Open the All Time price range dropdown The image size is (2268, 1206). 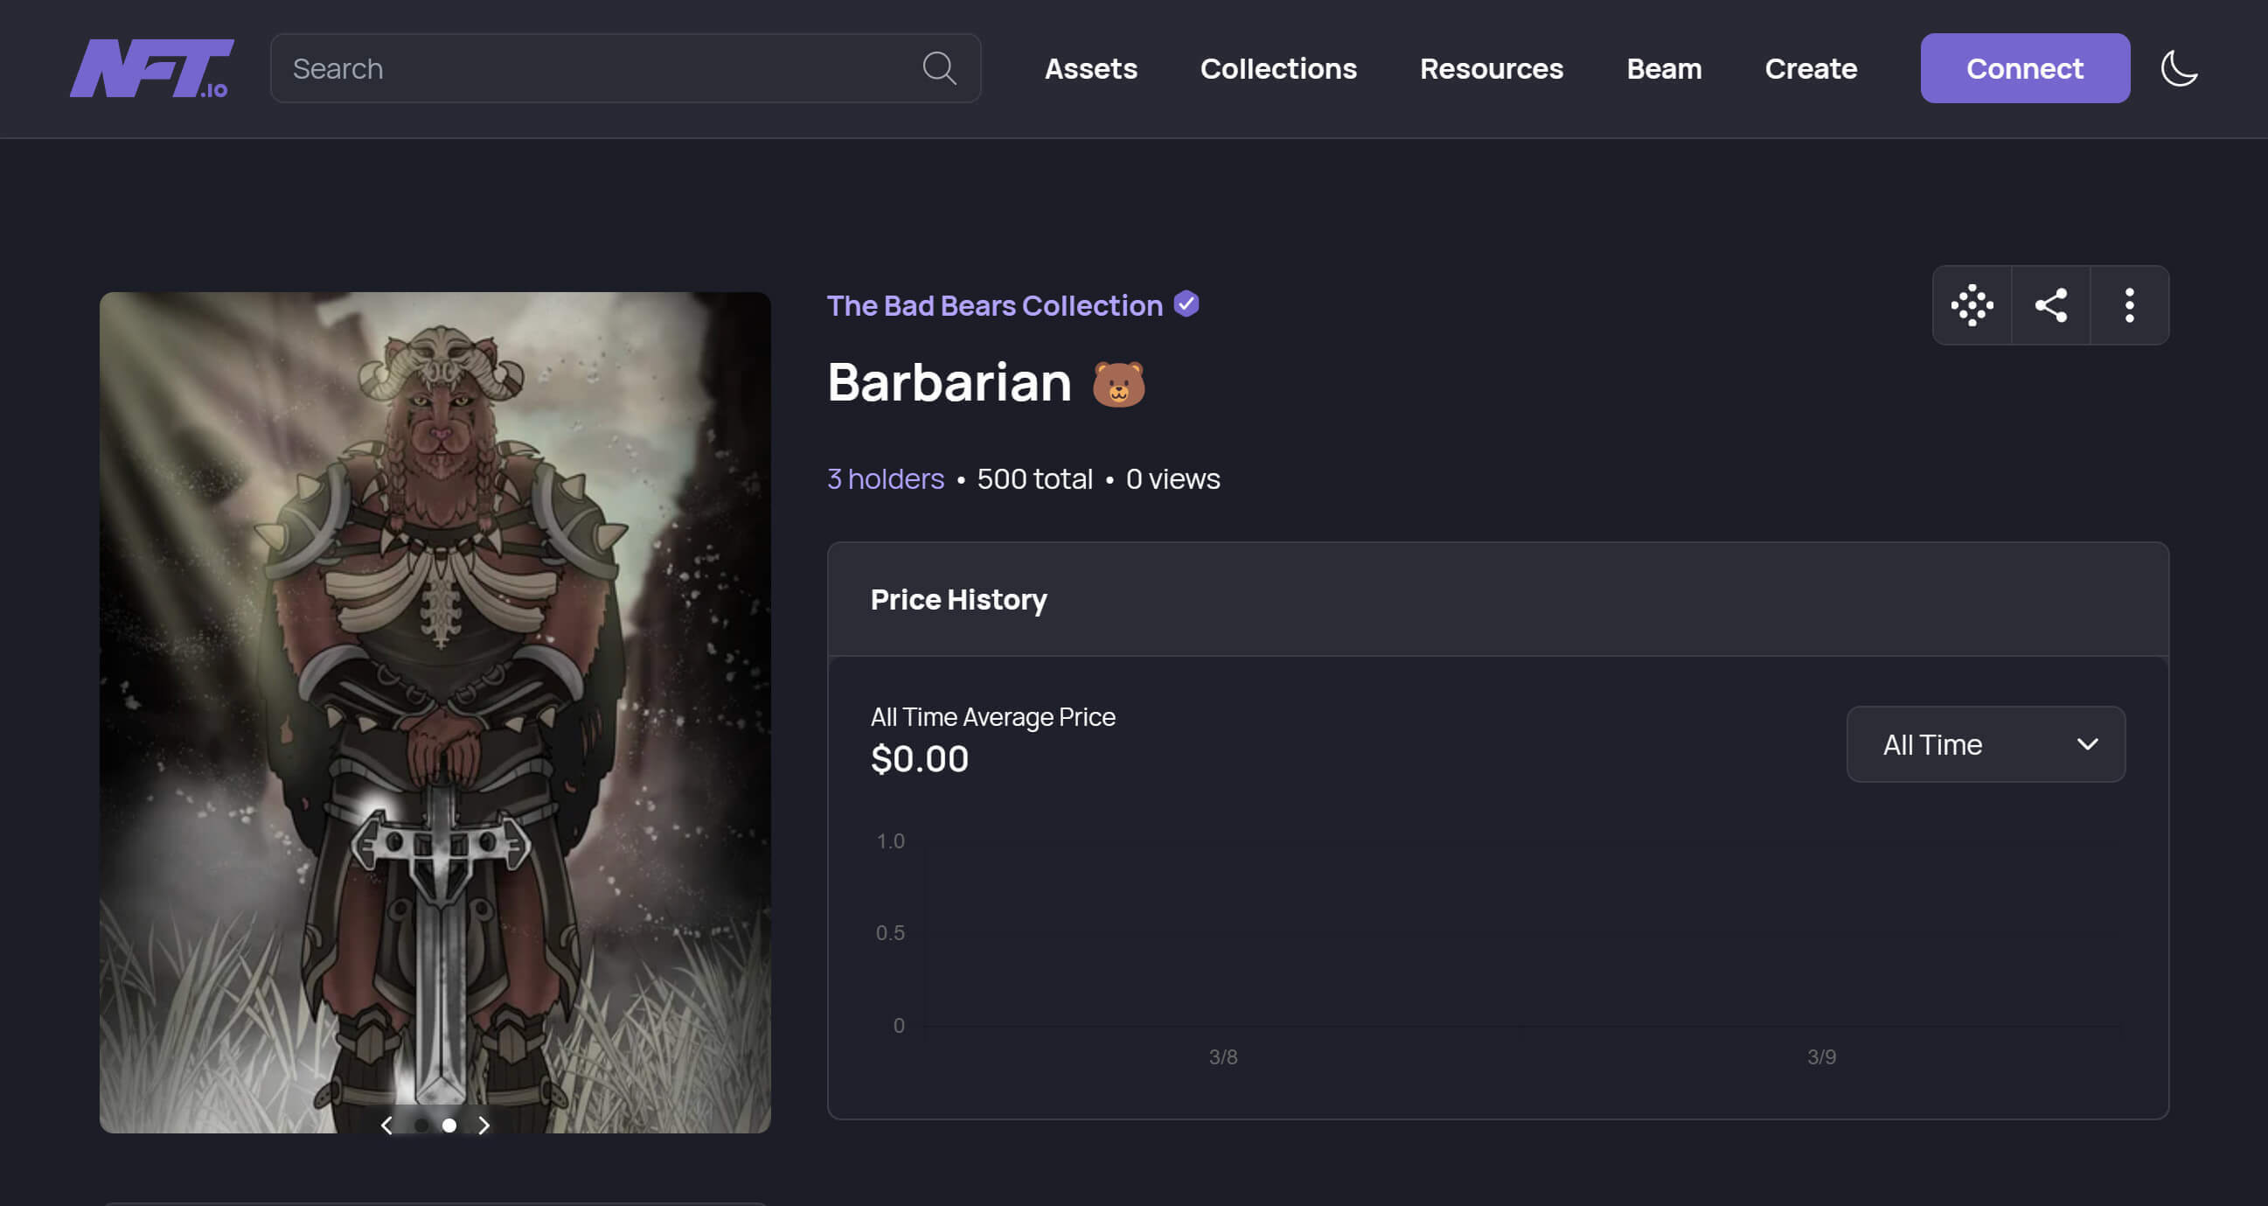pyautogui.click(x=1986, y=744)
